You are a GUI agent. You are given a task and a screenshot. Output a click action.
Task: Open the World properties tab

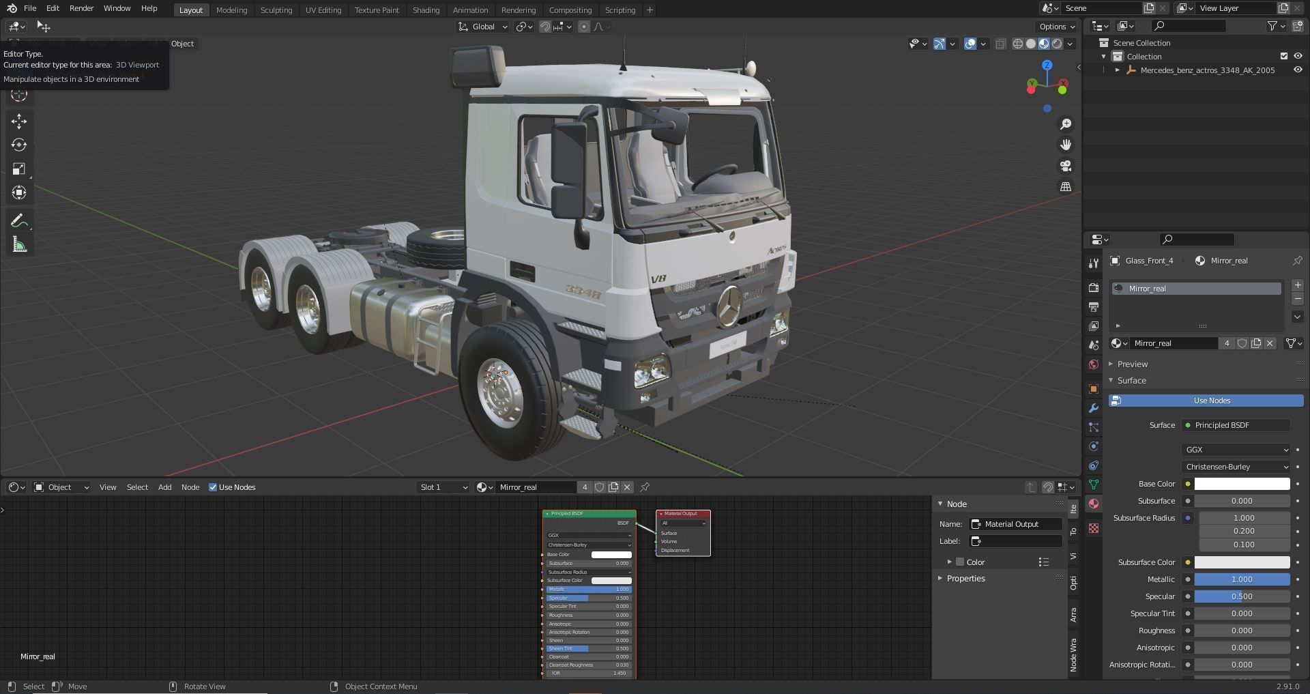click(x=1094, y=364)
